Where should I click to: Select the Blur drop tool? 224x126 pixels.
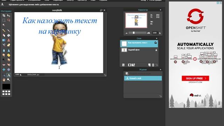(4, 50)
